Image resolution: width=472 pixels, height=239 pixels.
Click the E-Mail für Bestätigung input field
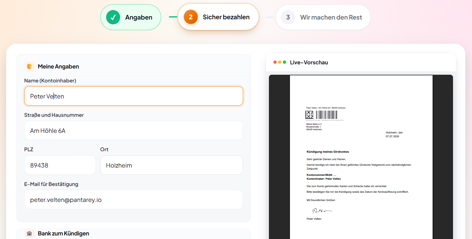pyautogui.click(x=134, y=200)
